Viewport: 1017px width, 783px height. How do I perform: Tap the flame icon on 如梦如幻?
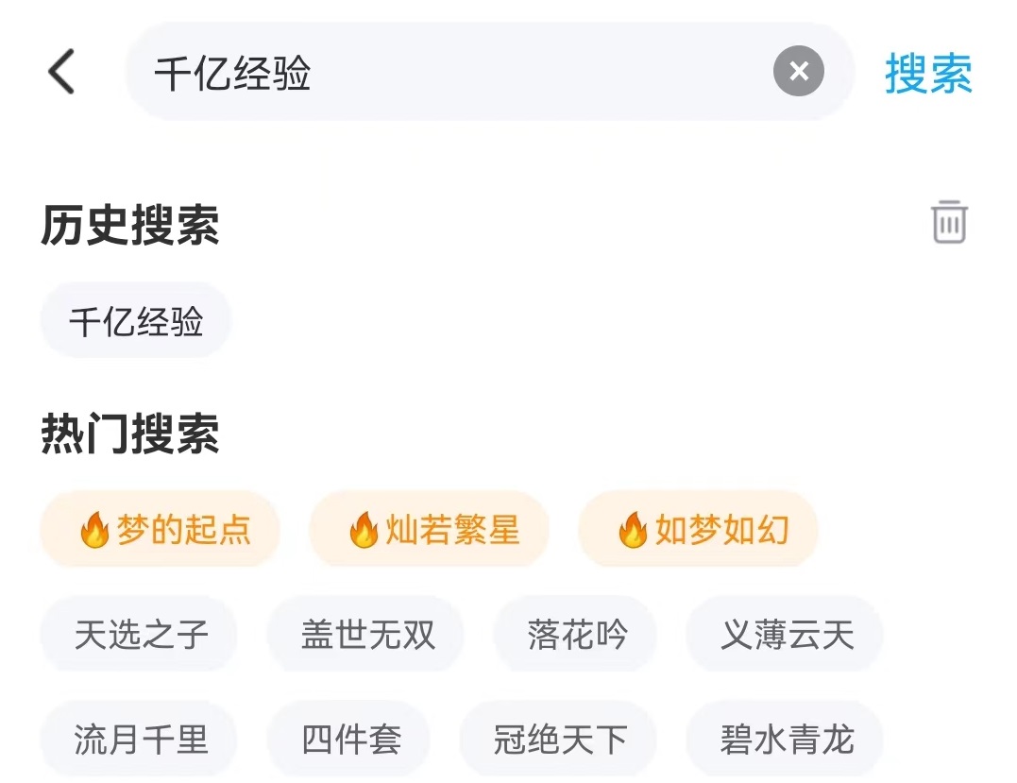[633, 531]
